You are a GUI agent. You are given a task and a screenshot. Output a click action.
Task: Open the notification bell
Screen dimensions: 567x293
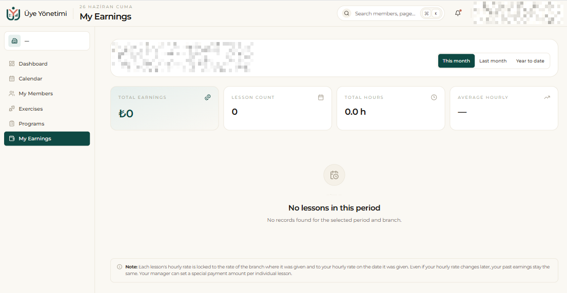tap(458, 13)
